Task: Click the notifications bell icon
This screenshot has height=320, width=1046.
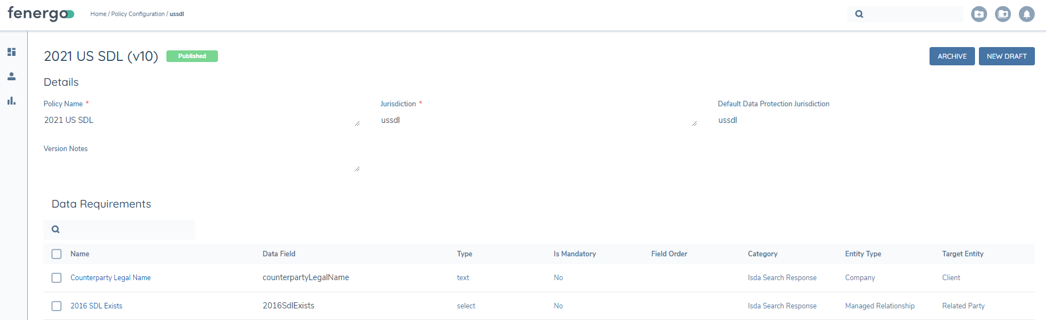Action: [x=1027, y=14]
